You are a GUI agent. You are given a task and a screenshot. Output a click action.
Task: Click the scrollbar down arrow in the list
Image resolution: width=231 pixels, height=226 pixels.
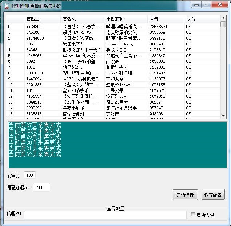click(223, 116)
